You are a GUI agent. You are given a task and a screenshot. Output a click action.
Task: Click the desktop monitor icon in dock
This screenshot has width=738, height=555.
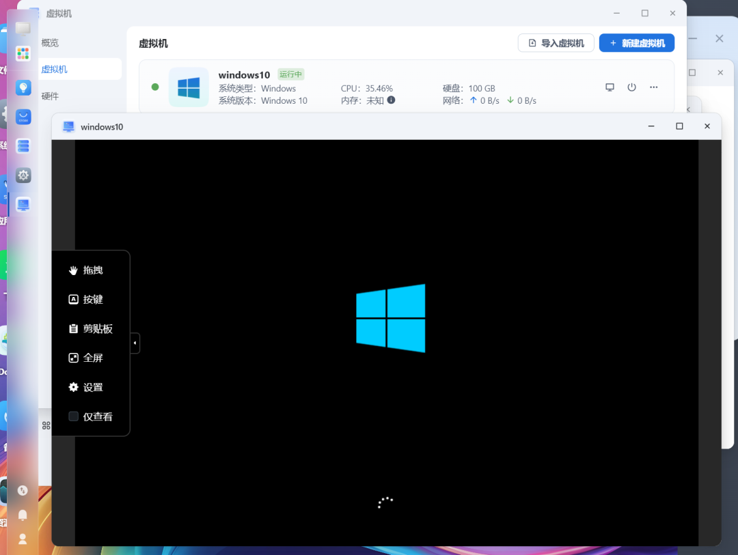[23, 29]
